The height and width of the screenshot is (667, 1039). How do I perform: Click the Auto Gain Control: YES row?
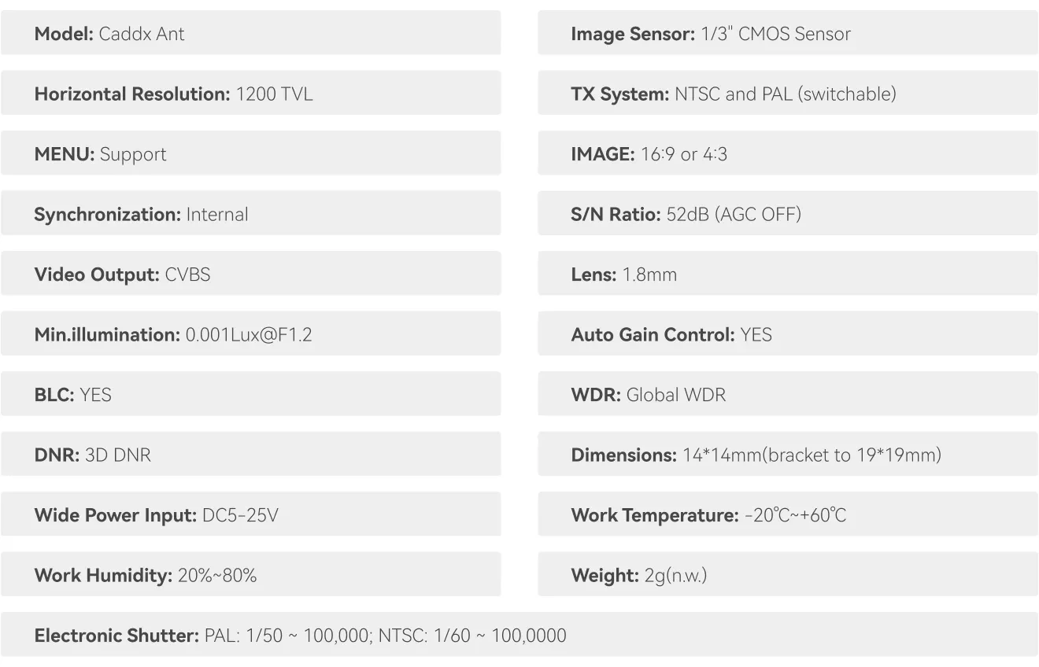point(788,334)
